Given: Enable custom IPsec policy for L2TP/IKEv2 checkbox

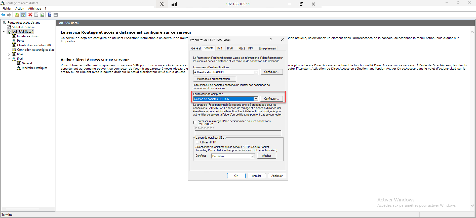Looking at the screenshot, I should (195, 122).
